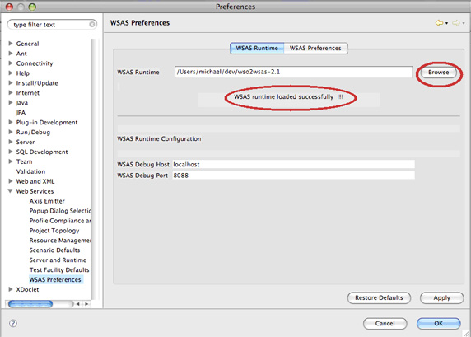This screenshot has height=337, width=471.
Task: Select Profile Compliance item
Action: point(60,221)
